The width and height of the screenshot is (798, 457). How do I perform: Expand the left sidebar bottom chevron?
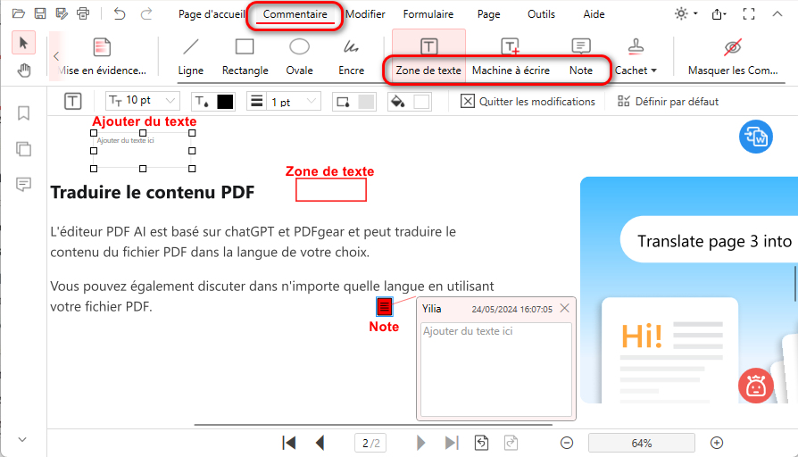22,439
